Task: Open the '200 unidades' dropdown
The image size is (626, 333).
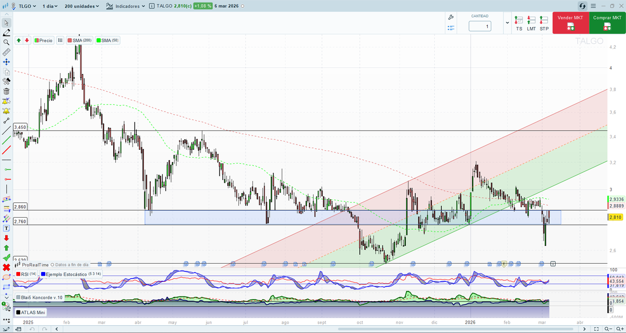Action: click(x=82, y=6)
